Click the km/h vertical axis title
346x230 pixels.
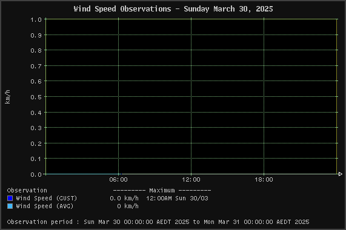tap(7, 97)
